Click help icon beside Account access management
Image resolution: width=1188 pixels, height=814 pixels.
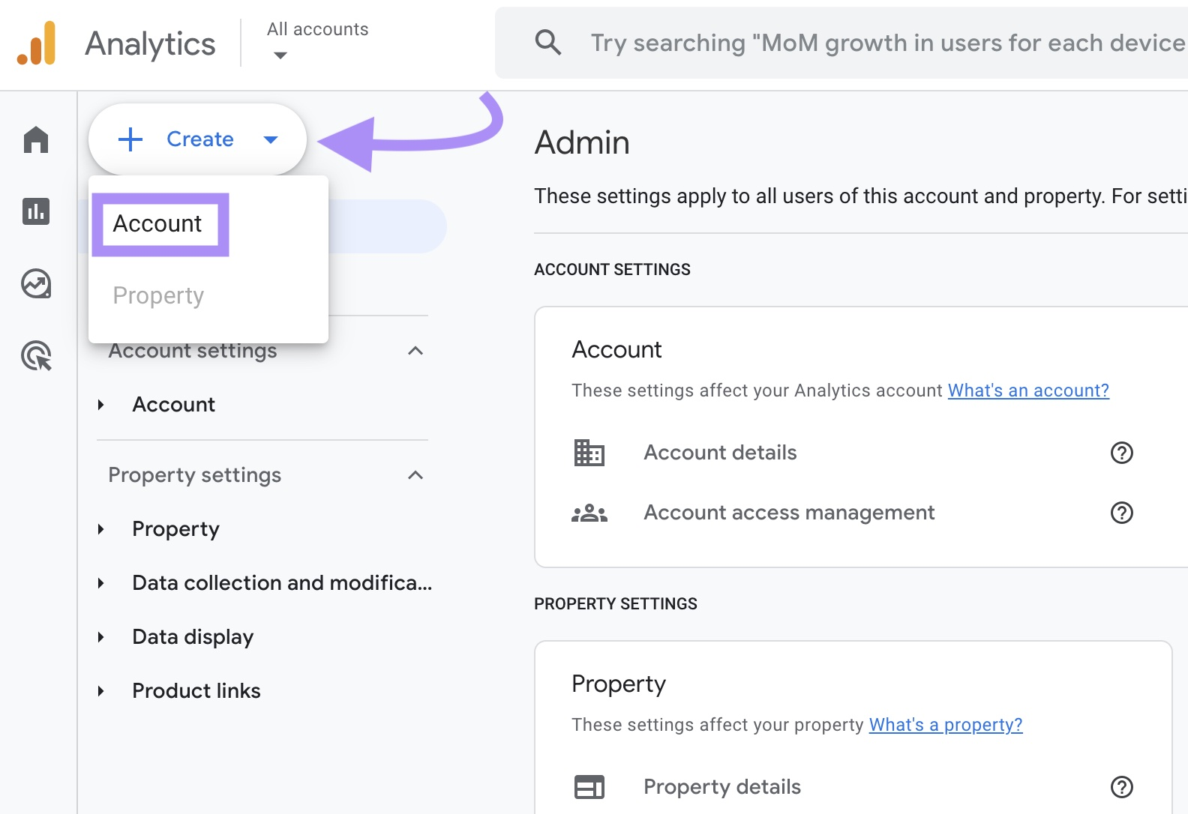(1121, 513)
